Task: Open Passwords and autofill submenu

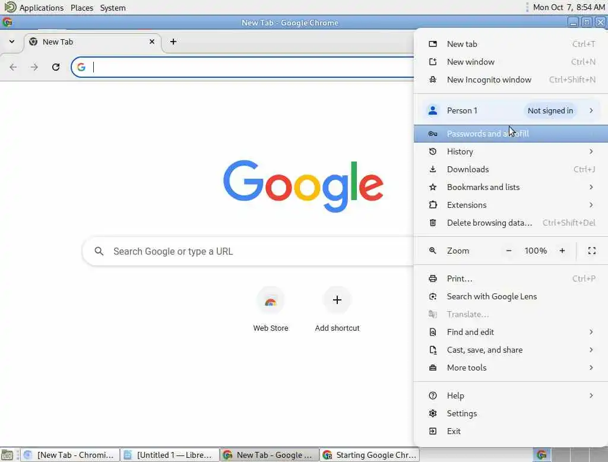Action: coord(511,134)
